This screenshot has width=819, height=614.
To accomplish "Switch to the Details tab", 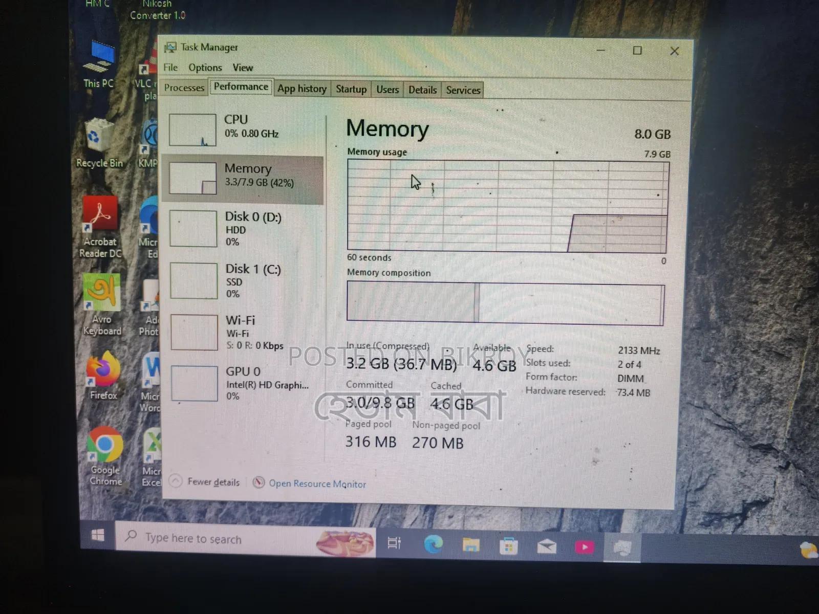I will pyautogui.click(x=422, y=90).
